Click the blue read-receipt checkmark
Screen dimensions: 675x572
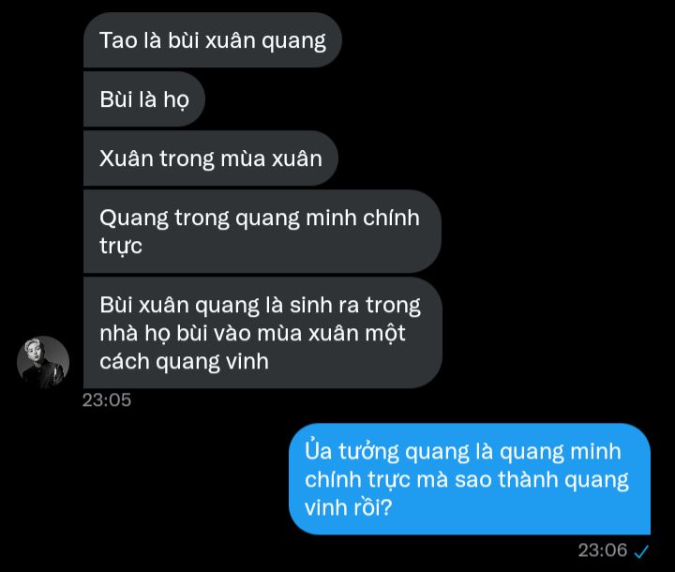(x=641, y=550)
